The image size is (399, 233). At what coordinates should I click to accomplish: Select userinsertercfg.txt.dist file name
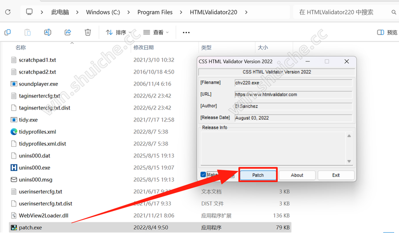coord(46,204)
